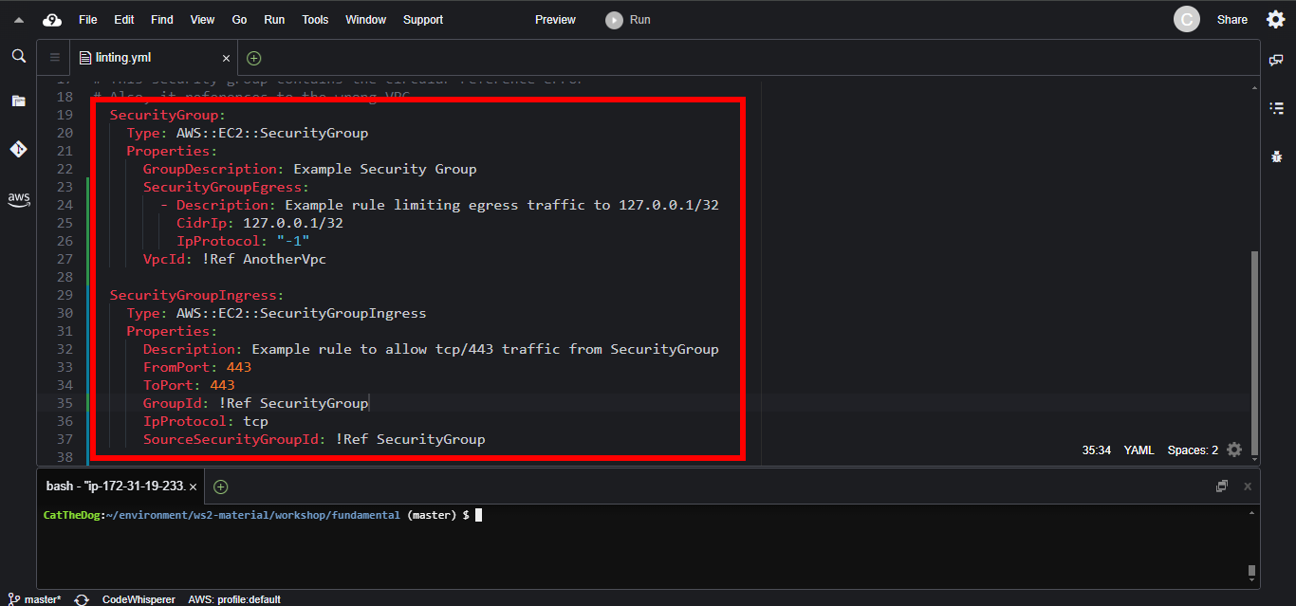Open the editor tab list menu
Image resolution: width=1296 pixels, height=606 pixels.
tap(53, 57)
